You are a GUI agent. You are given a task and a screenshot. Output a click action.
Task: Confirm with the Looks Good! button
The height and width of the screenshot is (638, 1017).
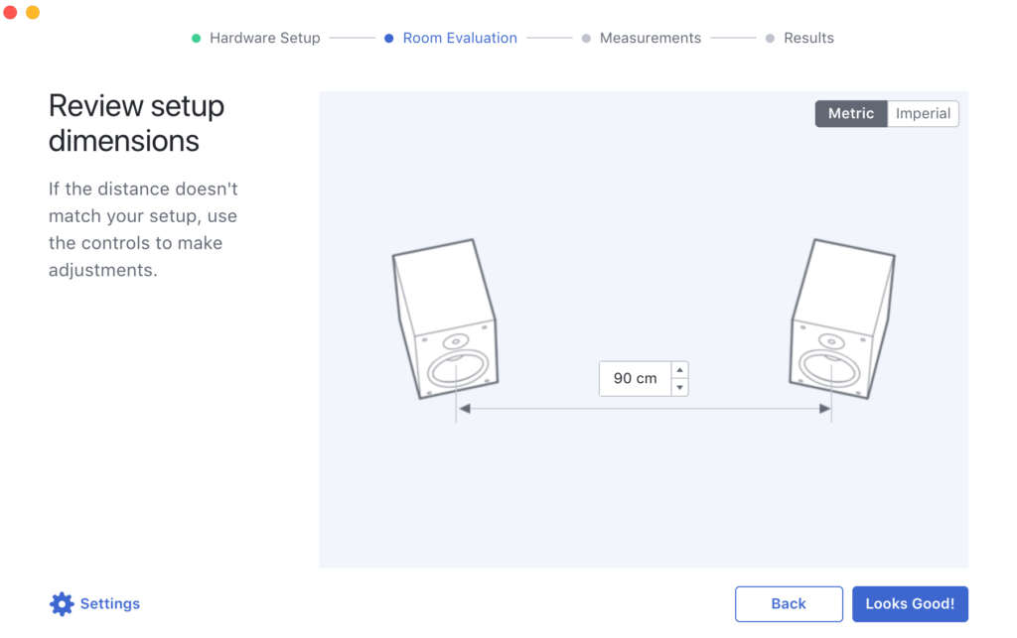coord(909,603)
